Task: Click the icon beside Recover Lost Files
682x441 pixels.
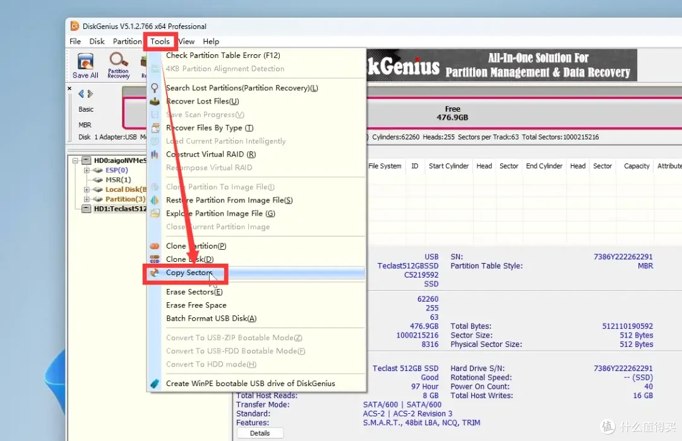Action: pyautogui.click(x=155, y=101)
